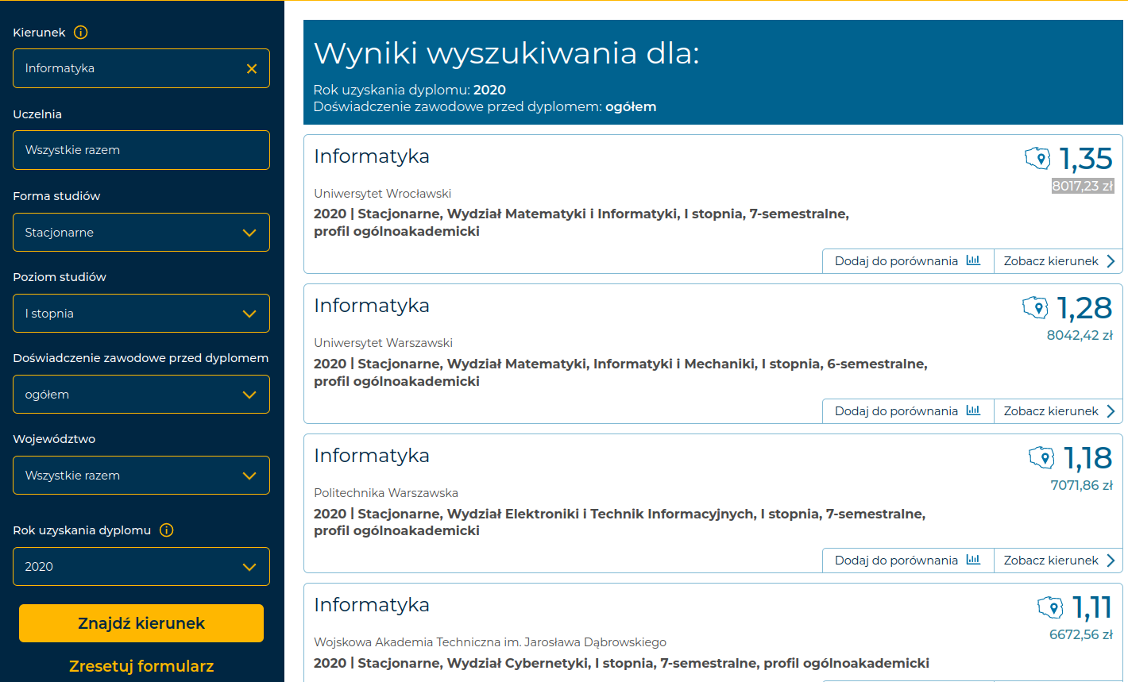Click the Uczelnia input field
The image size is (1128, 682).
click(x=141, y=150)
